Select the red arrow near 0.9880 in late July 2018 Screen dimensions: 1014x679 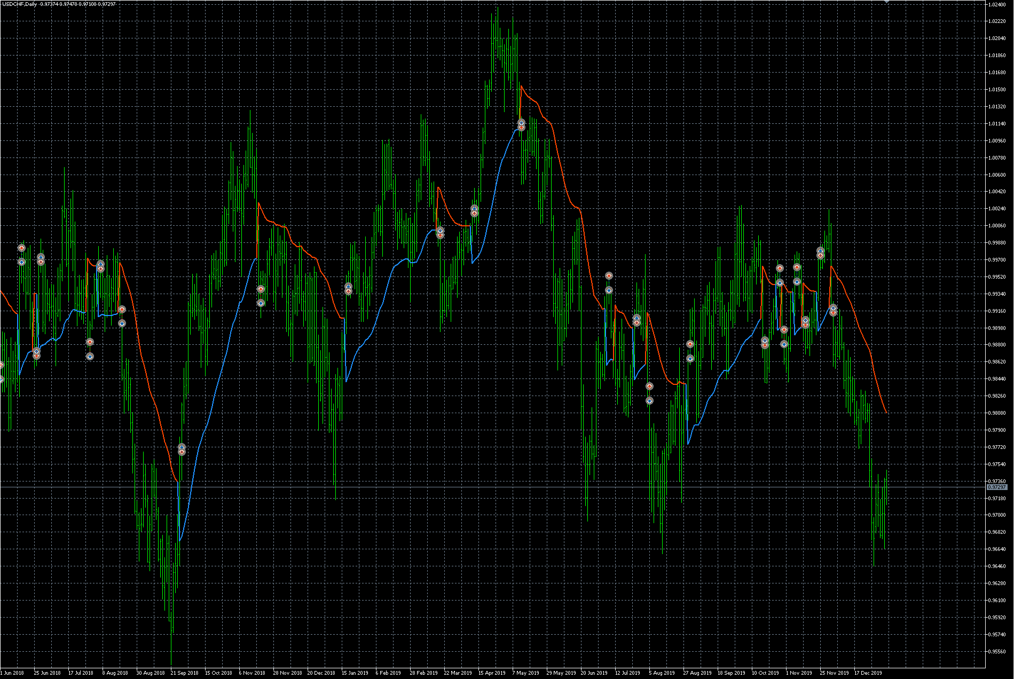(90, 342)
